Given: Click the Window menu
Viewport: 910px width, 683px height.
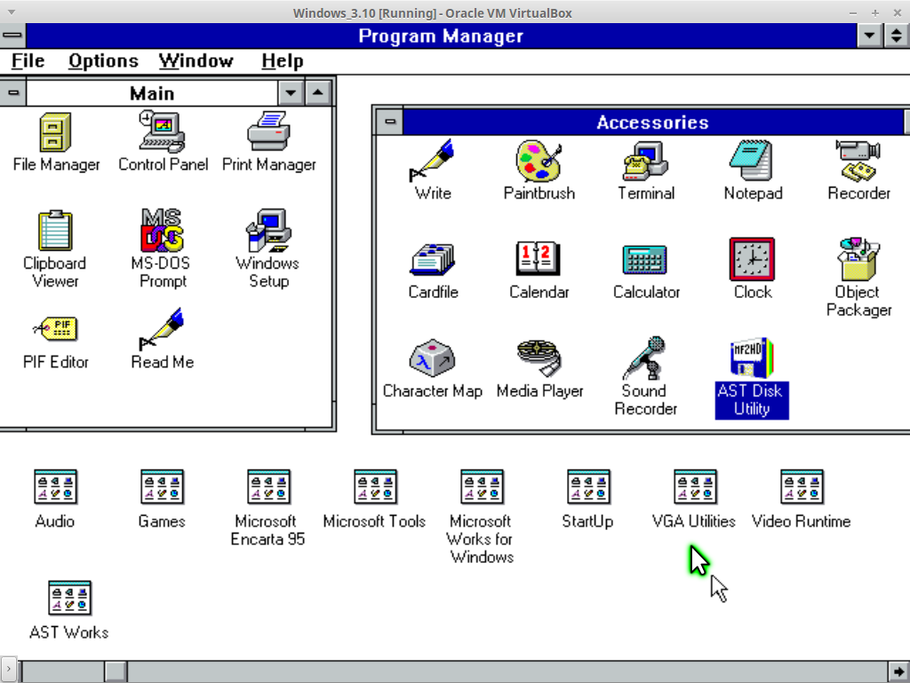Looking at the screenshot, I should [x=196, y=61].
